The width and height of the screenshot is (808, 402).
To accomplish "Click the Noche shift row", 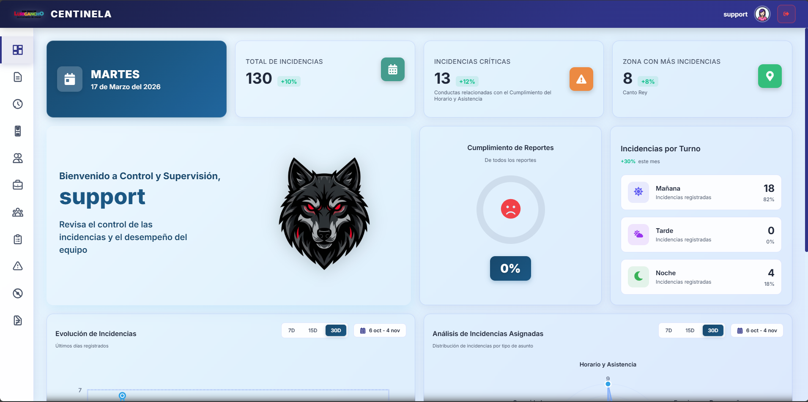I will (x=701, y=277).
